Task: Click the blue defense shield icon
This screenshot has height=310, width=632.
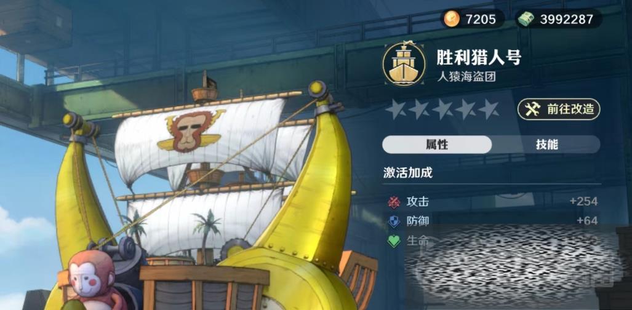Action: coord(394,221)
